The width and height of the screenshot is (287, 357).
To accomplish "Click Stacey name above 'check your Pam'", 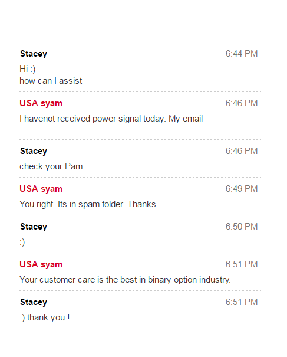I will pos(34,152).
